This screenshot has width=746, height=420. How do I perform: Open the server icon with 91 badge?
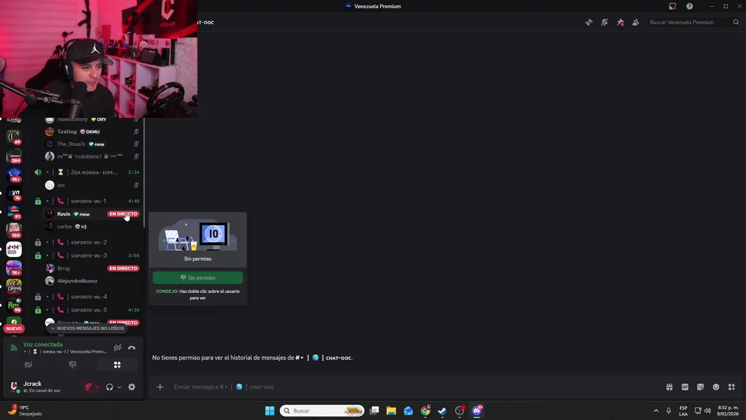point(14,212)
